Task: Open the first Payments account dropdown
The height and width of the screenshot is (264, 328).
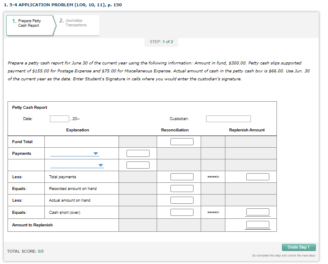Action: [75, 154]
